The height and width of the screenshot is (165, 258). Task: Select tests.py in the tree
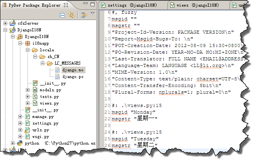tap(49, 97)
